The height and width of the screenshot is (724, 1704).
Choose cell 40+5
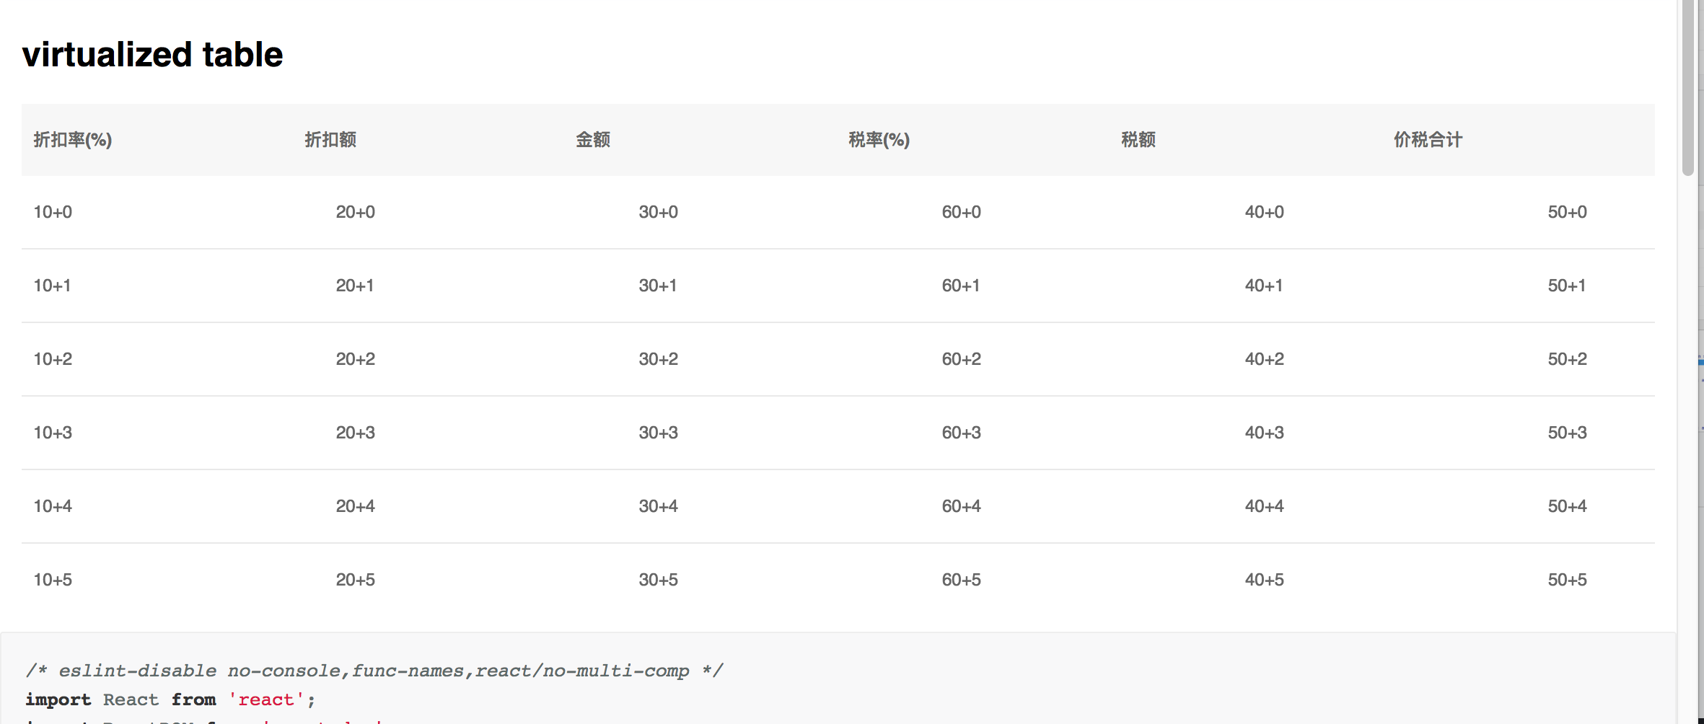click(1265, 580)
